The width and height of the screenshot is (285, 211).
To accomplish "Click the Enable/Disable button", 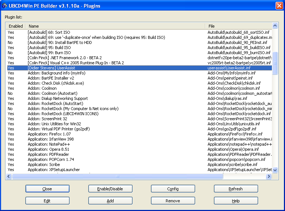I will 110,189.
